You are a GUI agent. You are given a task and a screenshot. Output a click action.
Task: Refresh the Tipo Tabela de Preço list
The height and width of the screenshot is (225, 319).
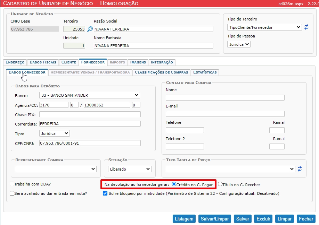pos(300,169)
